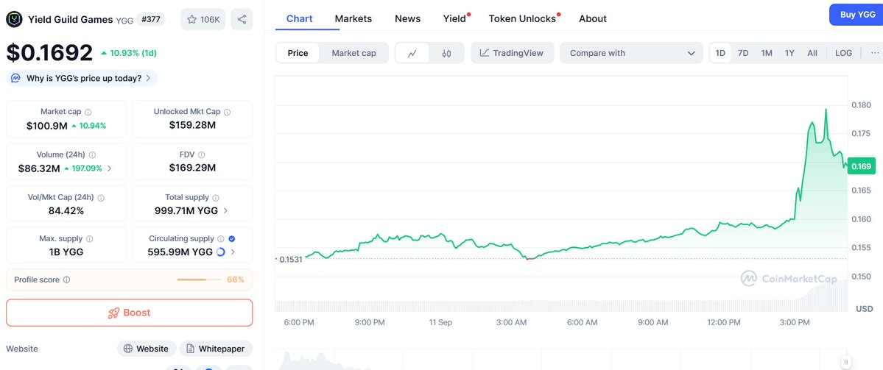Image resolution: width=883 pixels, height=370 pixels.
Task: Click the Yield Guild Games logo icon
Action: (14, 20)
